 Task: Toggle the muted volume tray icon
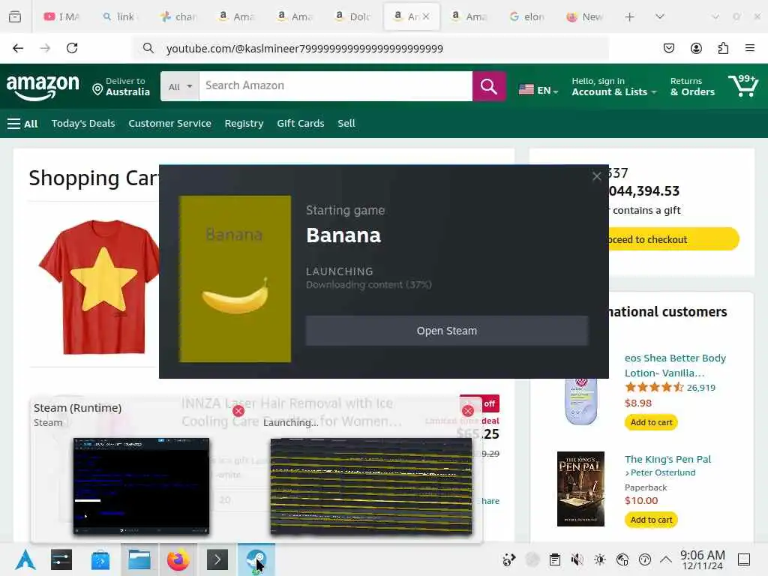point(577,559)
